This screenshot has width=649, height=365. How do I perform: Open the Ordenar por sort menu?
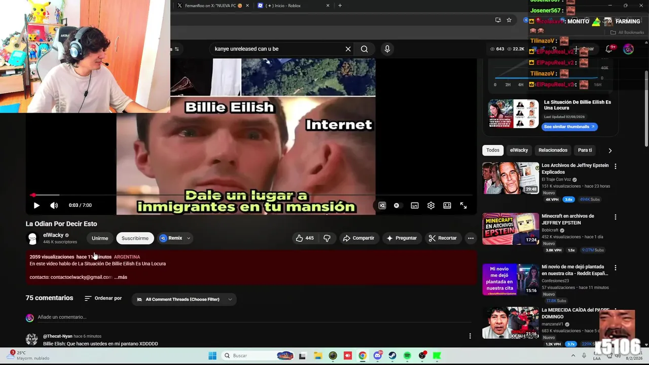[103, 298]
